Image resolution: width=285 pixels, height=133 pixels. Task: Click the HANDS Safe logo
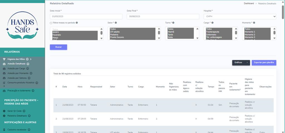[x=22, y=25]
